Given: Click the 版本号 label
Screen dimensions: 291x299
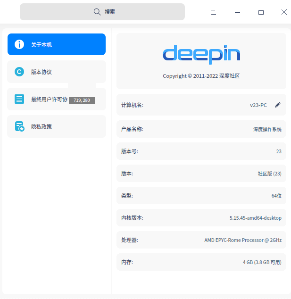Looking at the screenshot, I should pyautogui.click(x=130, y=151).
